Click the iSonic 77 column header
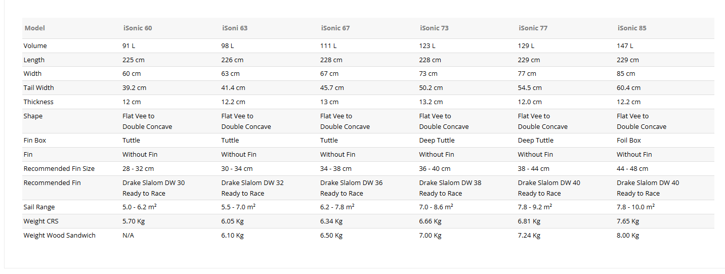This screenshot has width=725, height=274. 533,28
